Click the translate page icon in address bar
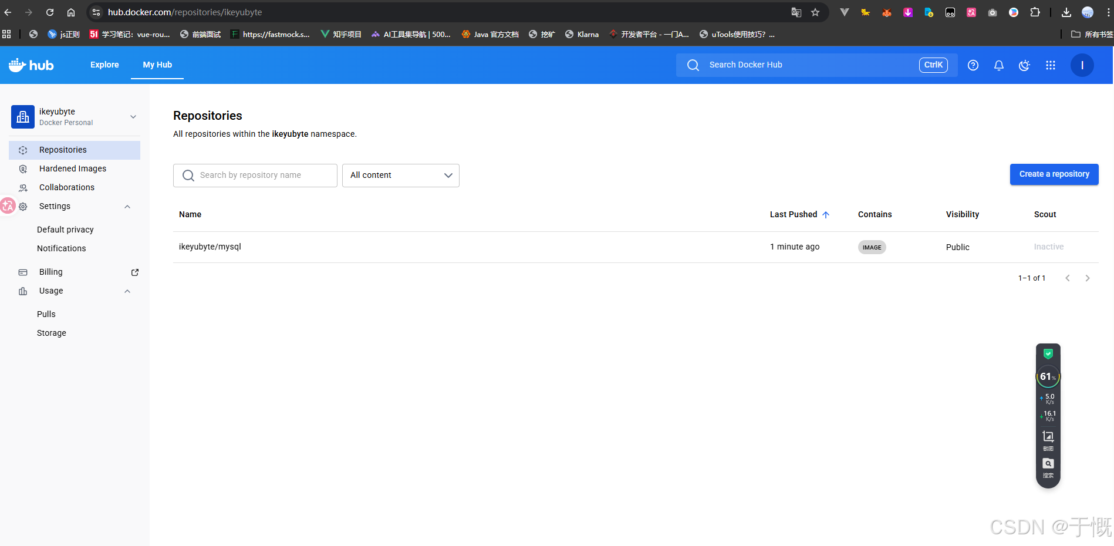 [x=796, y=12]
